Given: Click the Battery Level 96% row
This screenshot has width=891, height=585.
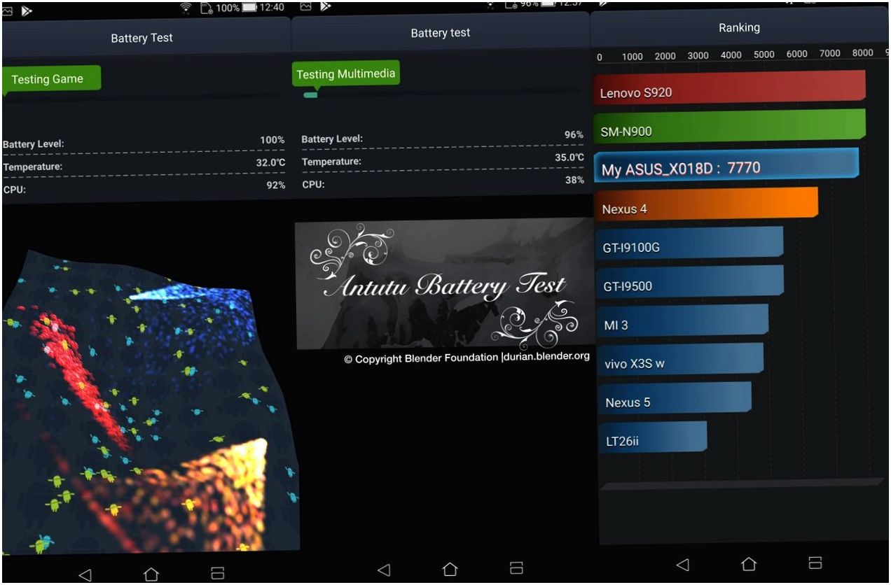Looking at the screenshot, I should (443, 136).
